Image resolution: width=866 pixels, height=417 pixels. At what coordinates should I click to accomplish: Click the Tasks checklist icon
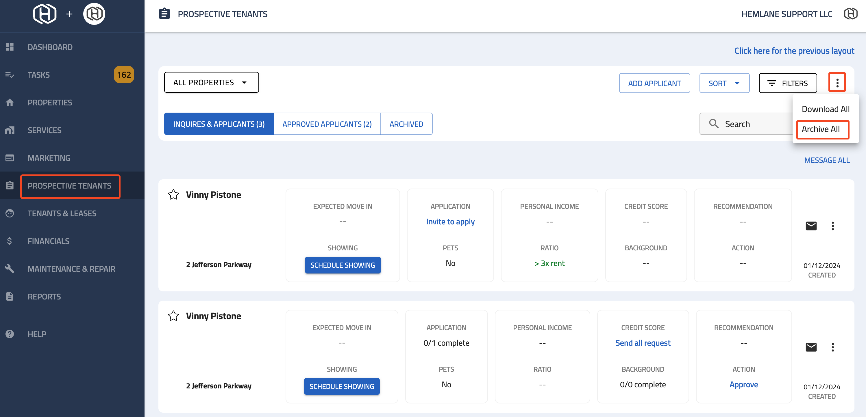click(10, 75)
